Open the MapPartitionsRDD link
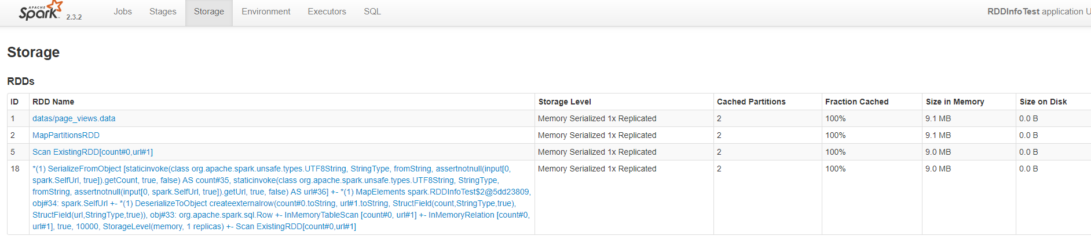The height and width of the screenshot is (239, 1091). [x=66, y=135]
